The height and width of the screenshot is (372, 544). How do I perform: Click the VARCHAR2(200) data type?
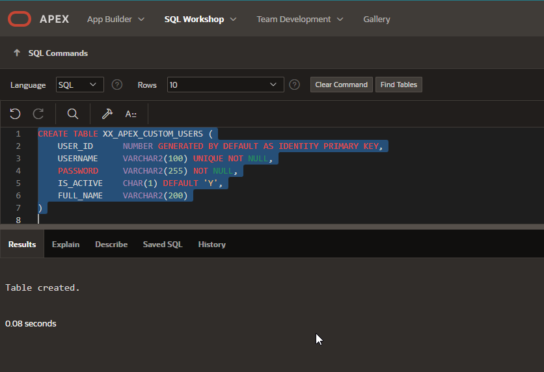(155, 196)
